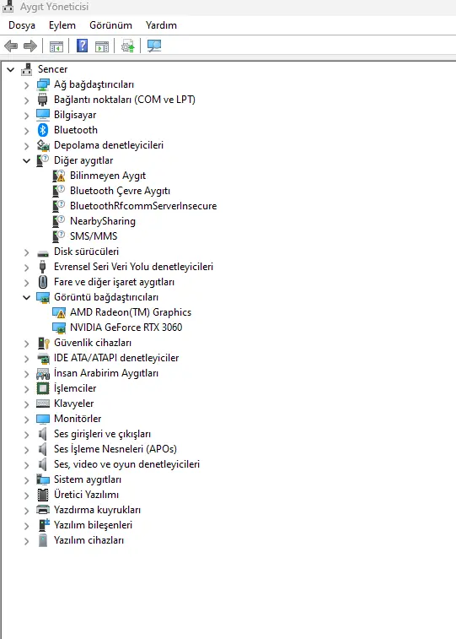456x639 pixels.
Task: Click the Scan for hardware changes monitor icon
Action: point(154,46)
